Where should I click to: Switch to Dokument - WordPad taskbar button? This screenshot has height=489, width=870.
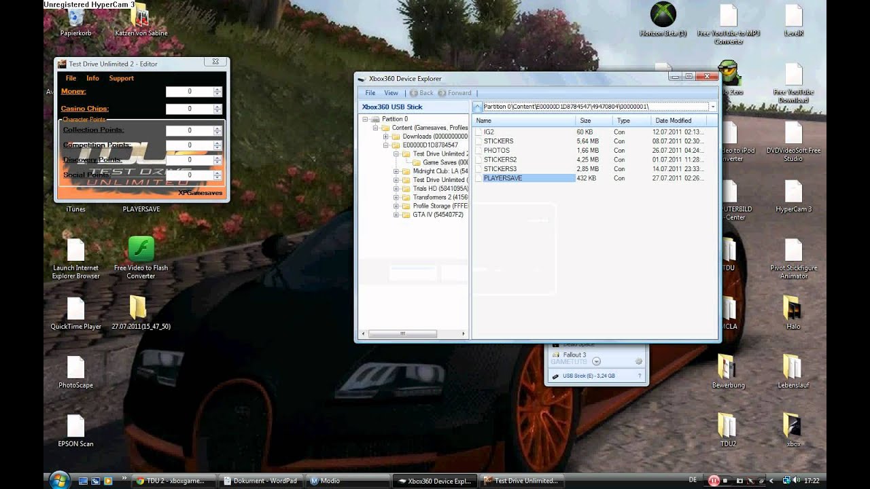(262, 481)
